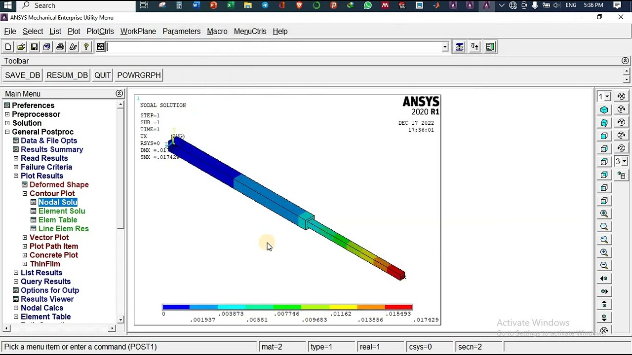Image resolution: width=632 pixels, height=355 pixels.
Task: Click the Dynamic Model Mode icon
Action: (622, 175)
